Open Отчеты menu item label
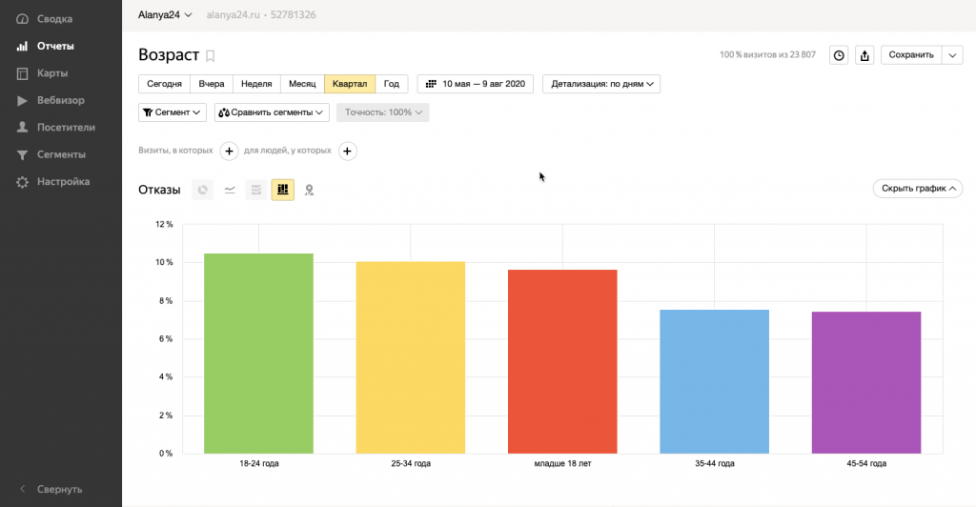The image size is (976, 507). click(55, 46)
